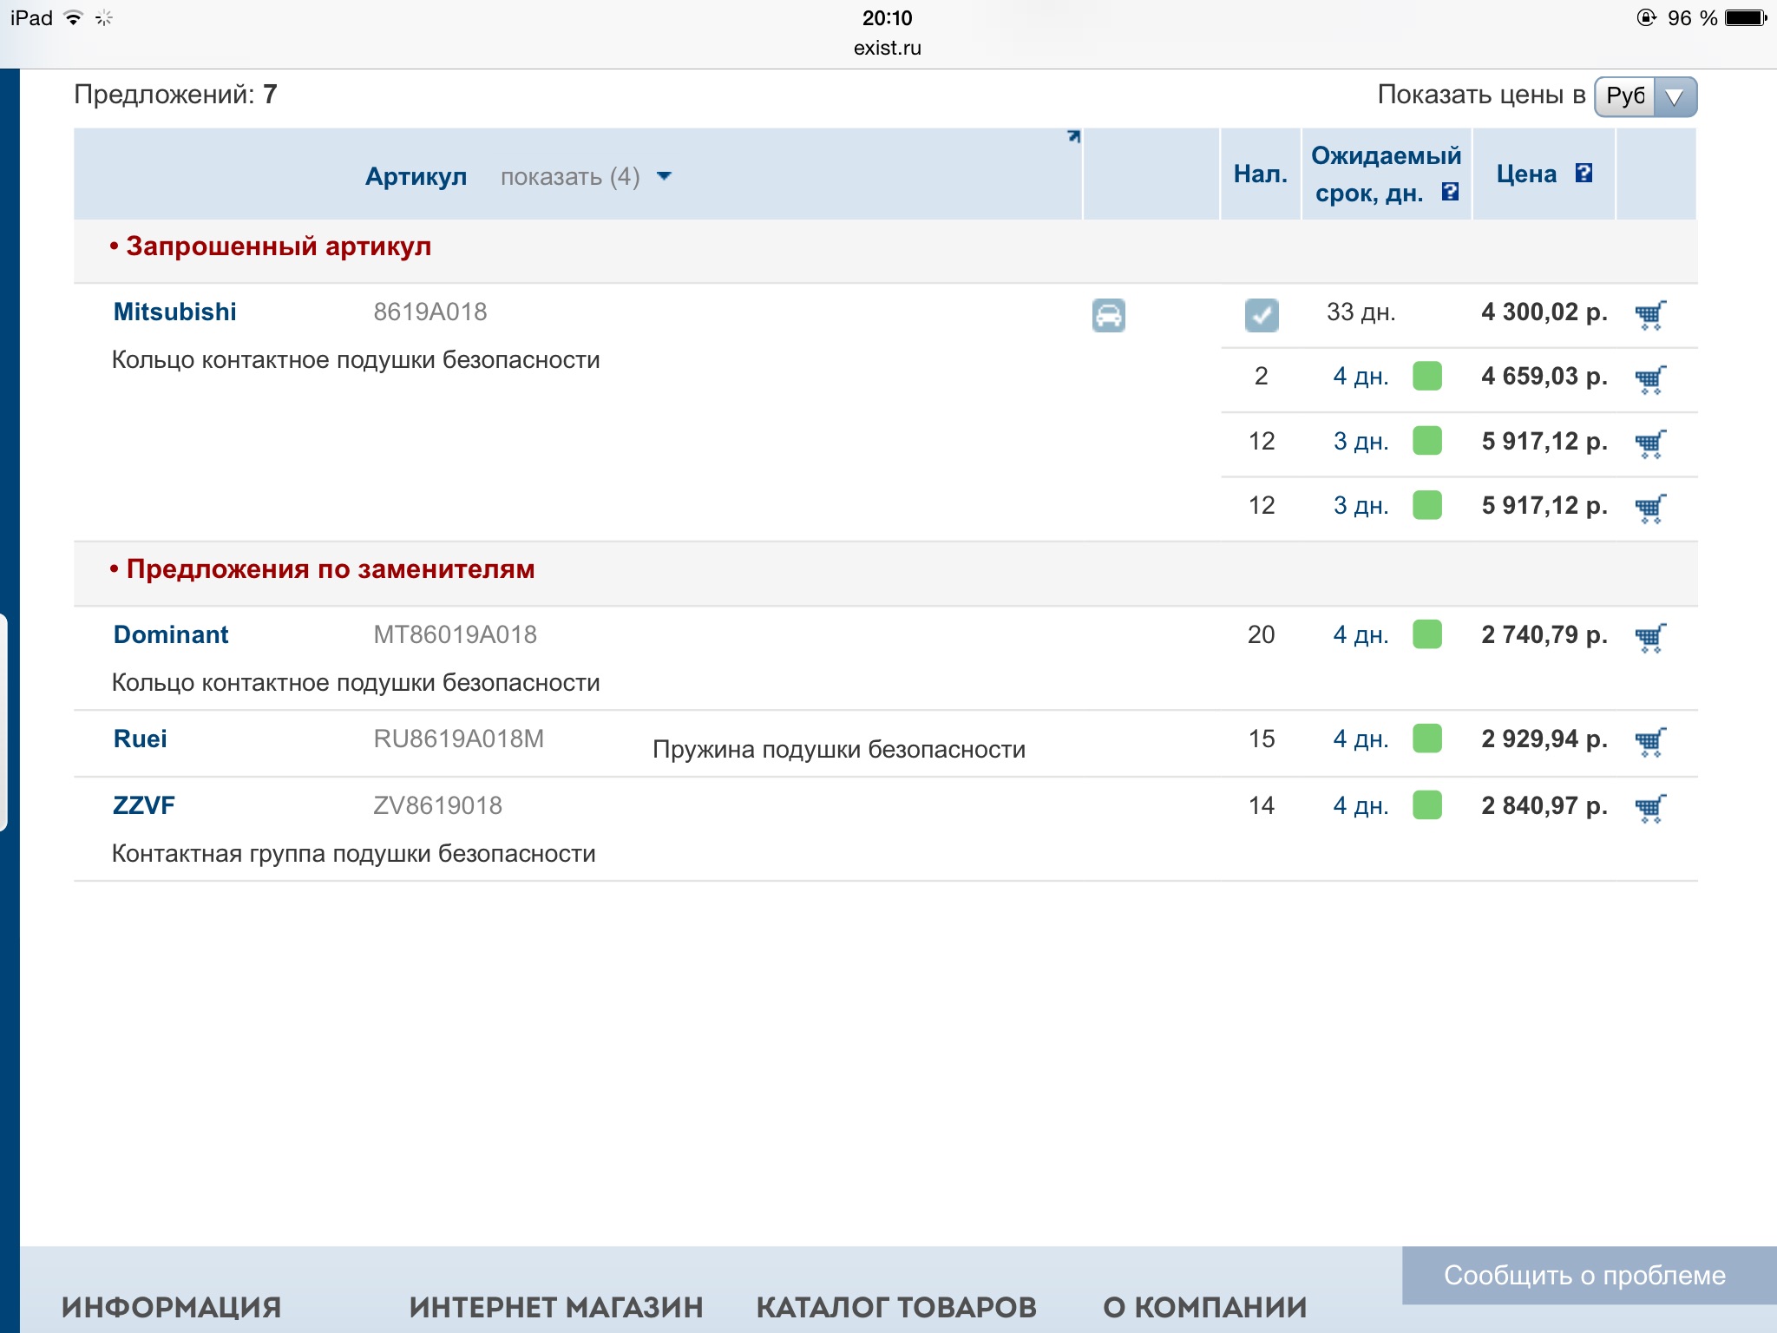Image resolution: width=1777 pixels, height=1333 pixels.
Task: Toggle the availability checkmark for 33 дн. offer
Action: 1261,315
